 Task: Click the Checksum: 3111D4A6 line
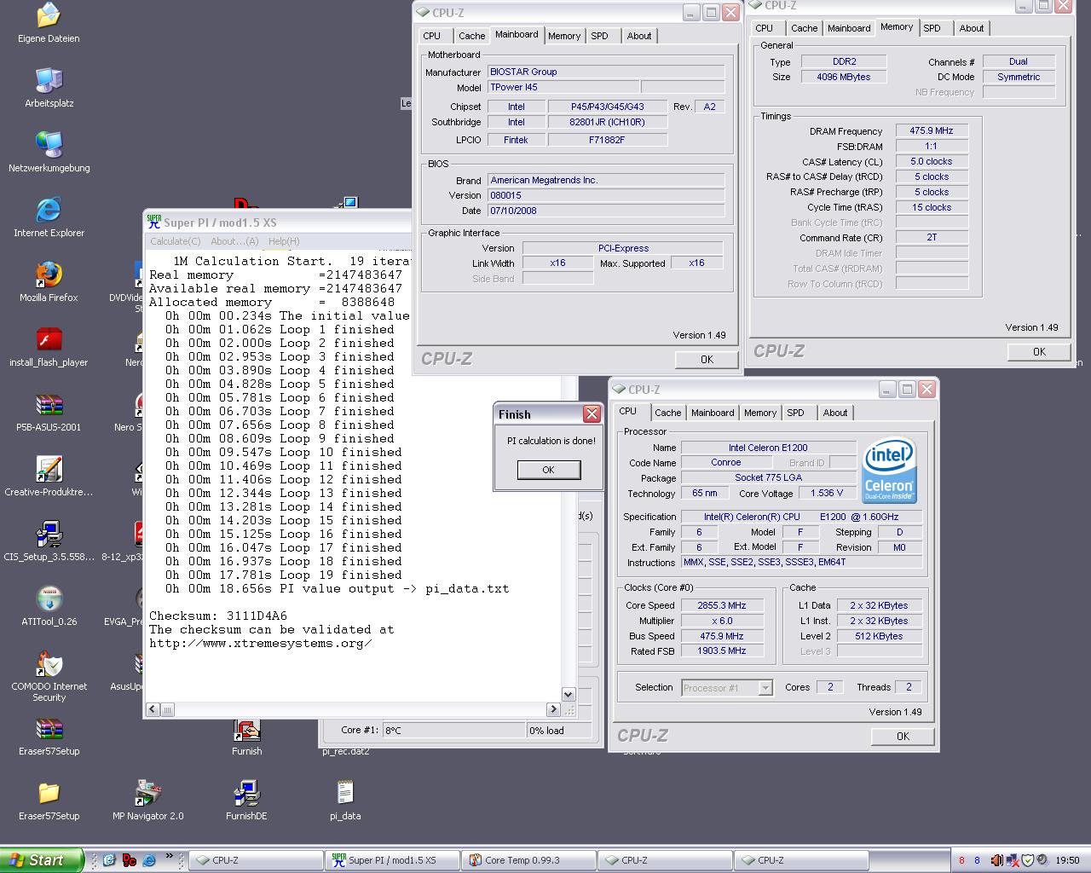[x=218, y=616]
